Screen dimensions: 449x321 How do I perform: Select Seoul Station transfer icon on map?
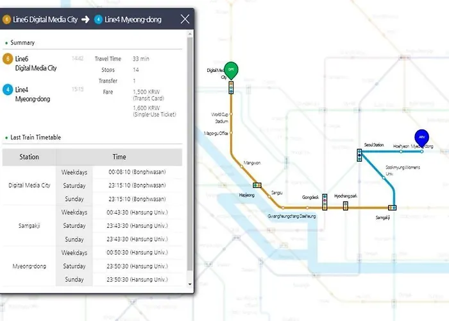(x=359, y=155)
